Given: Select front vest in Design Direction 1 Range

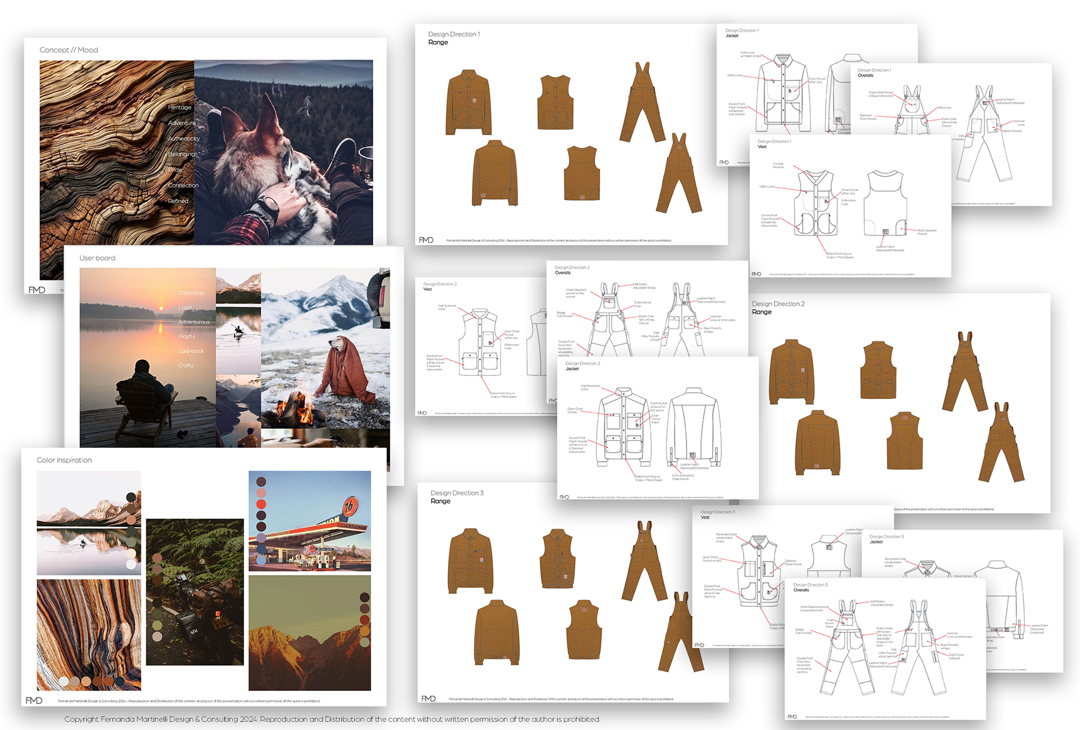Looking at the screenshot, I should pyautogui.click(x=555, y=102).
